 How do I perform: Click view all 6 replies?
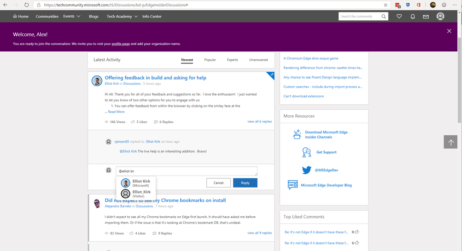tap(259, 121)
